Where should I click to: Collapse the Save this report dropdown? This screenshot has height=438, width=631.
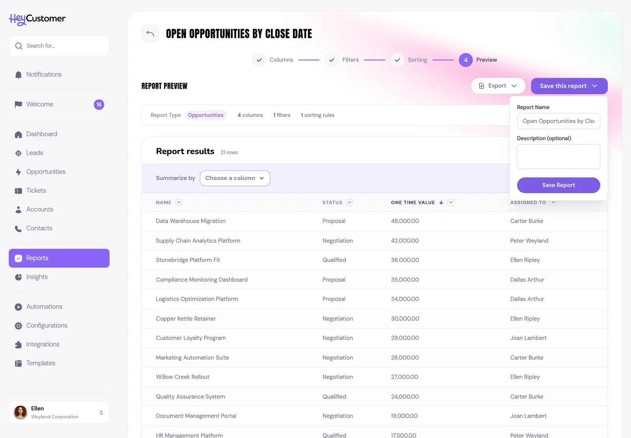coord(569,86)
